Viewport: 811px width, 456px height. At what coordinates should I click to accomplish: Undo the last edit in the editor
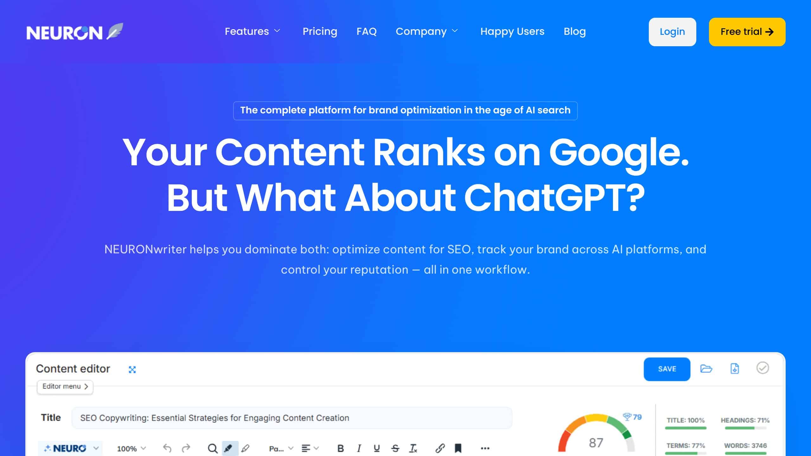pyautogui.click(x=167, y=447)
